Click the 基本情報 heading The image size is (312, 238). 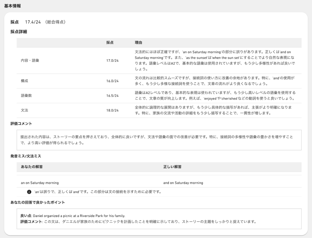coord(12,6)
